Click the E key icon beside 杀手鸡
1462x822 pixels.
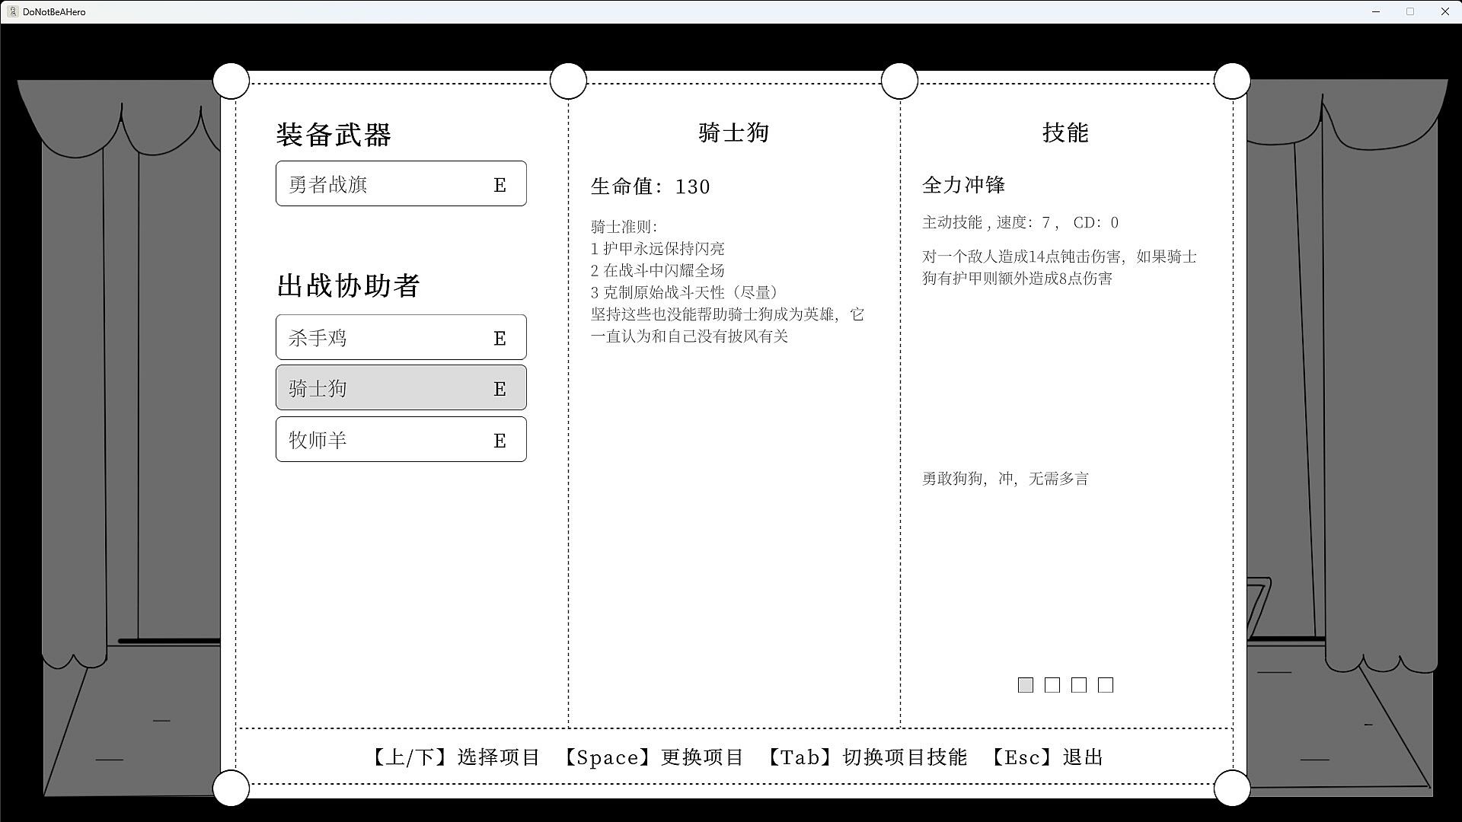click(x=500, y=339)
